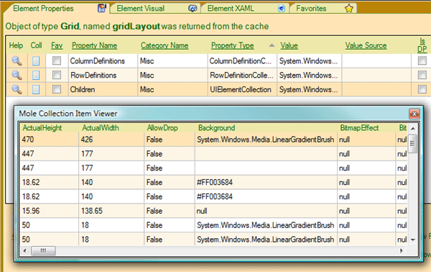Click the Element Visual tab icon
The height and width of the screenshot is (272, 431).
coord(193,9)
